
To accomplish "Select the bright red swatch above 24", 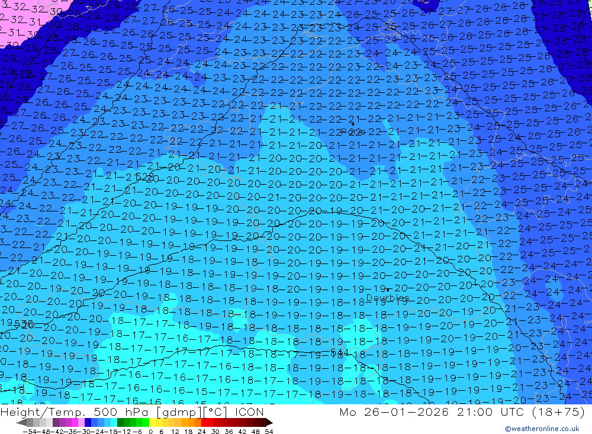I will (204, 422).
